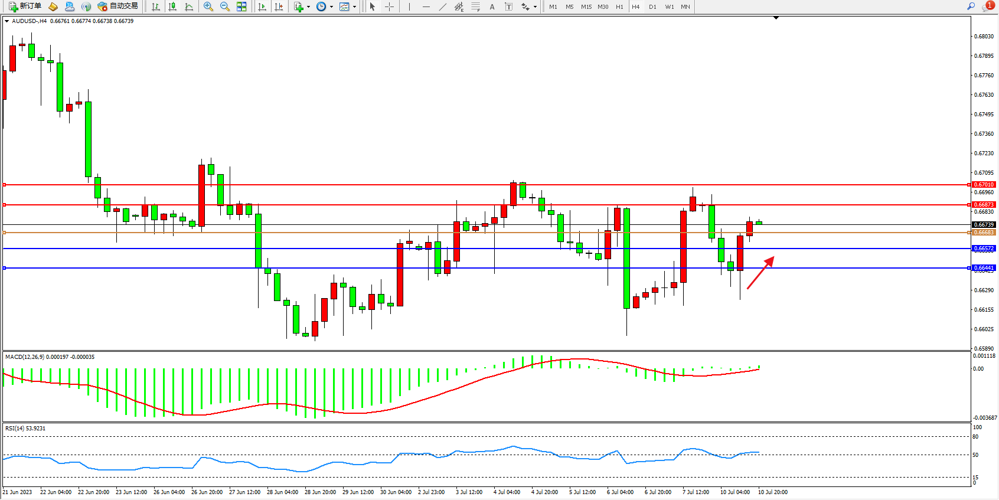The width and height of the screenshot is (999, 500).
Task: Toggle AutoTrading (自动交易) button
Action: point(117,6)
